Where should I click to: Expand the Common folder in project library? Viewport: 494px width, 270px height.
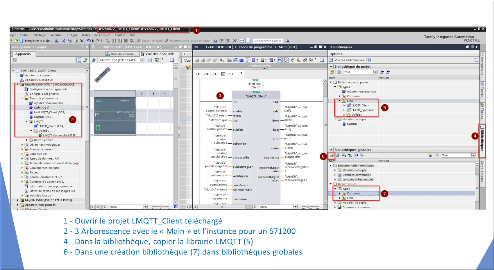click(339, 96)
